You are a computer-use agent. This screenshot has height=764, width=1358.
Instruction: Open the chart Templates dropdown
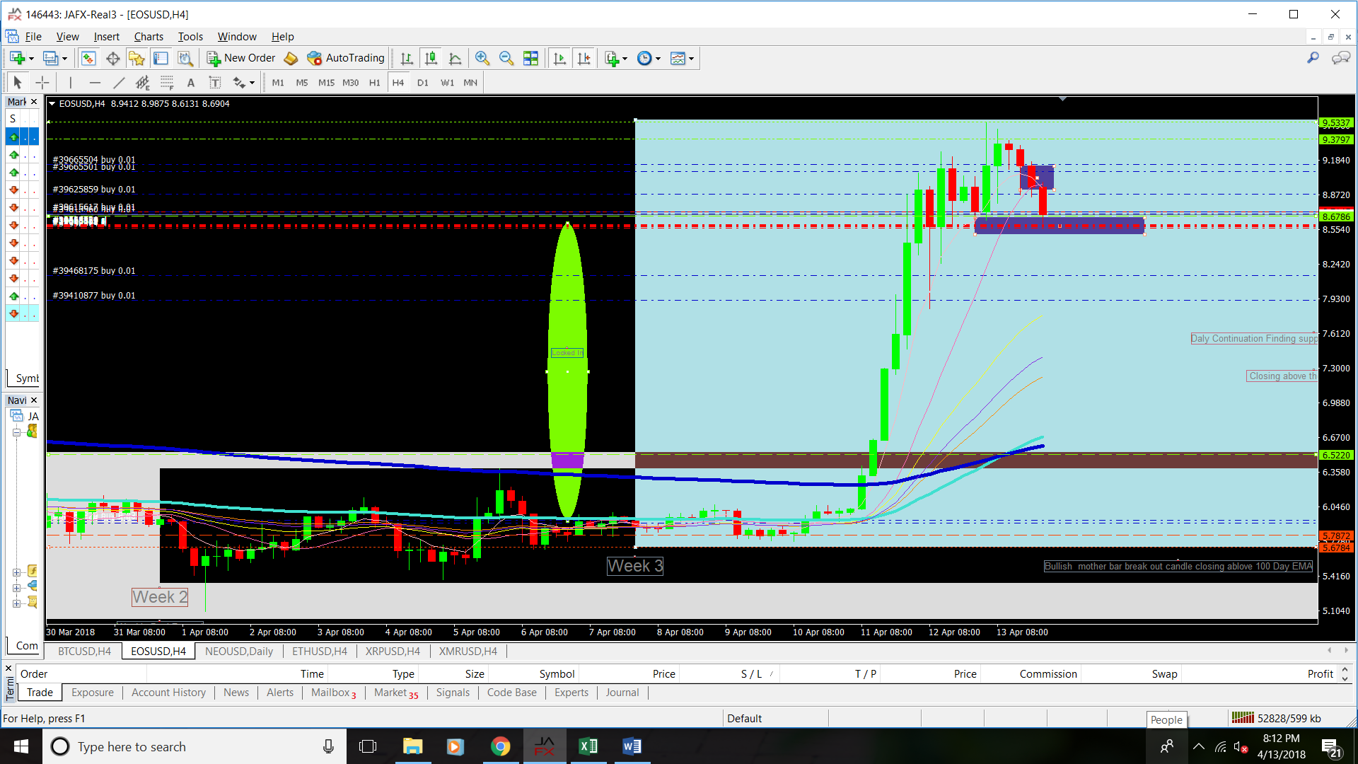(x=690, y=58)
